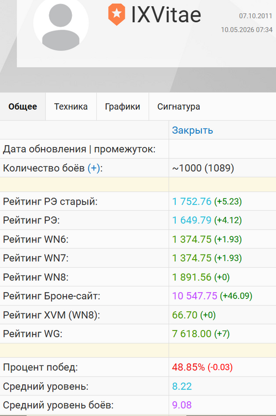Click the Рейтинг РЭ старый value
The height and width of the screenshot is (416, 276).
click(x=192, y=202)
